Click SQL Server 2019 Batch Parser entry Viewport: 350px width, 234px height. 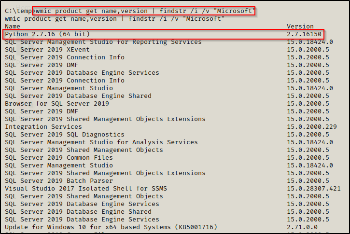(57, 181)
